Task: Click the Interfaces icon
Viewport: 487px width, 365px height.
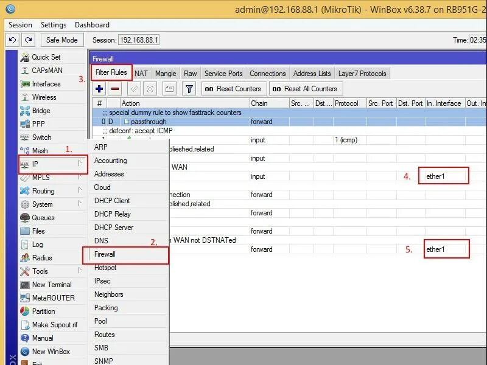Action: click(25, 84)
